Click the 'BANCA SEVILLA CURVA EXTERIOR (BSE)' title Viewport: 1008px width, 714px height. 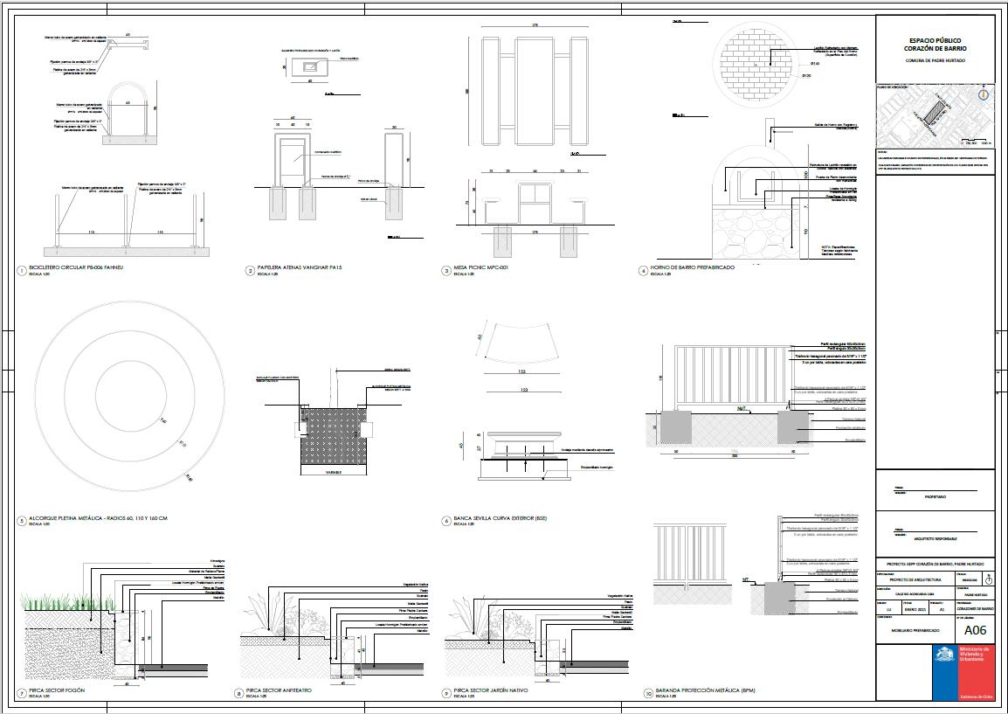point(501,518)
